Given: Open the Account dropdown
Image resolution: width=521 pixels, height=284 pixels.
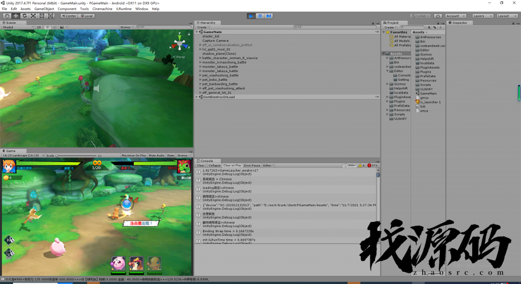Looking at the screenshot, I should 455,16.
